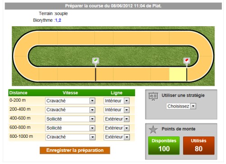This screenshot has width=226, height=164.
Task: Open Ligne dropdown for 200-400 m
Action: point(117,110)
